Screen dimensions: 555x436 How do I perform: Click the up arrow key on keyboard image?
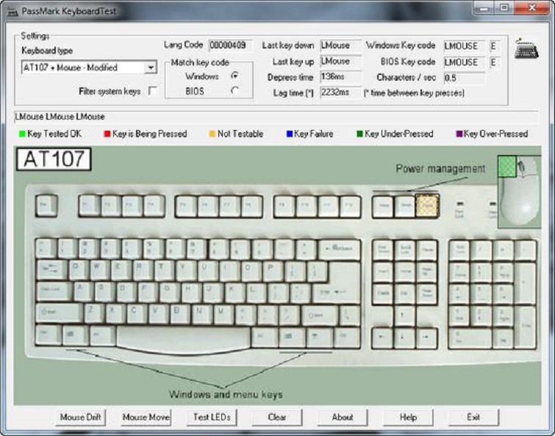coord(404,315)
